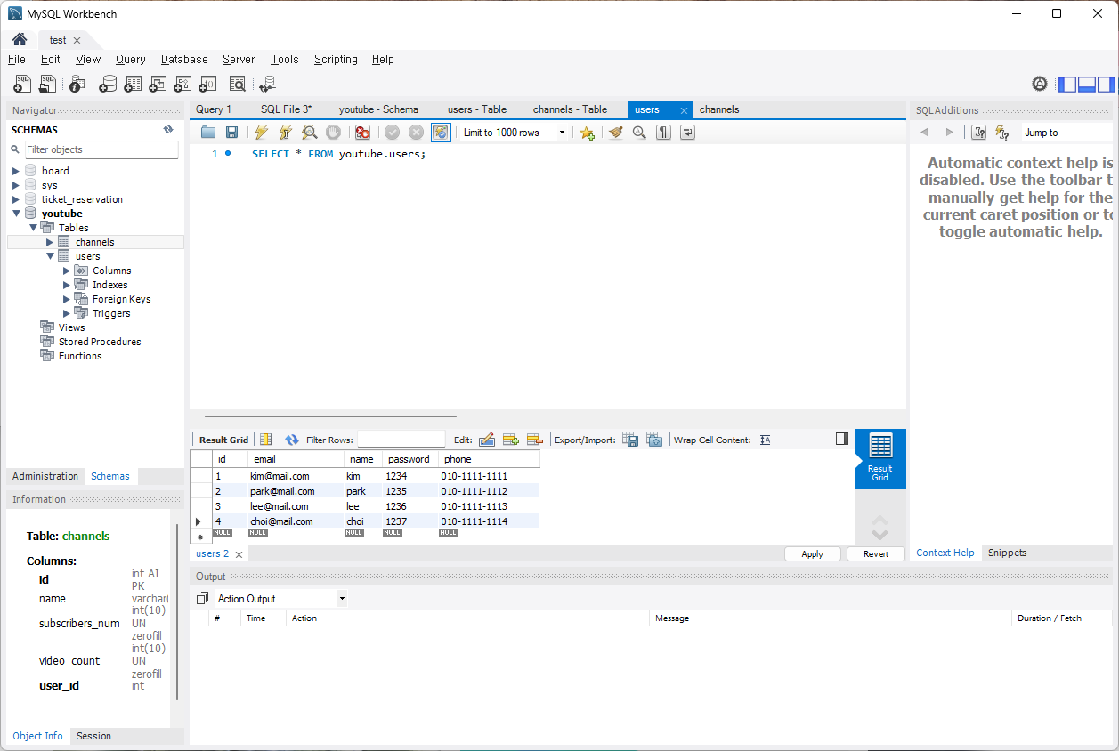
Task: Apply changes to the result grid
Action: point(813,553)
